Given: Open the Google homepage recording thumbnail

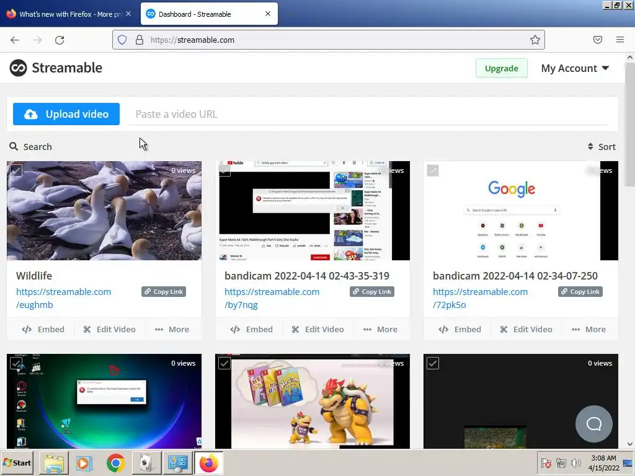Looking at the screenshot, I should 521,211.
